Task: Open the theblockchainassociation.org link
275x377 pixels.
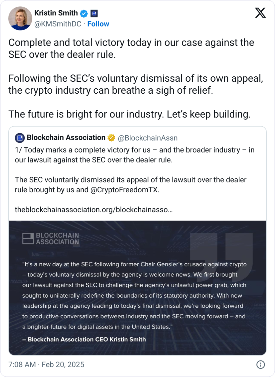Action: tap(93, 210)
